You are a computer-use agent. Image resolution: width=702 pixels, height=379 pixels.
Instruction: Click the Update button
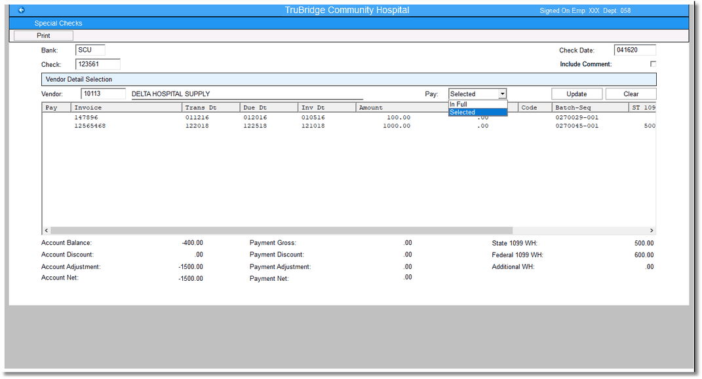[577, 94]
